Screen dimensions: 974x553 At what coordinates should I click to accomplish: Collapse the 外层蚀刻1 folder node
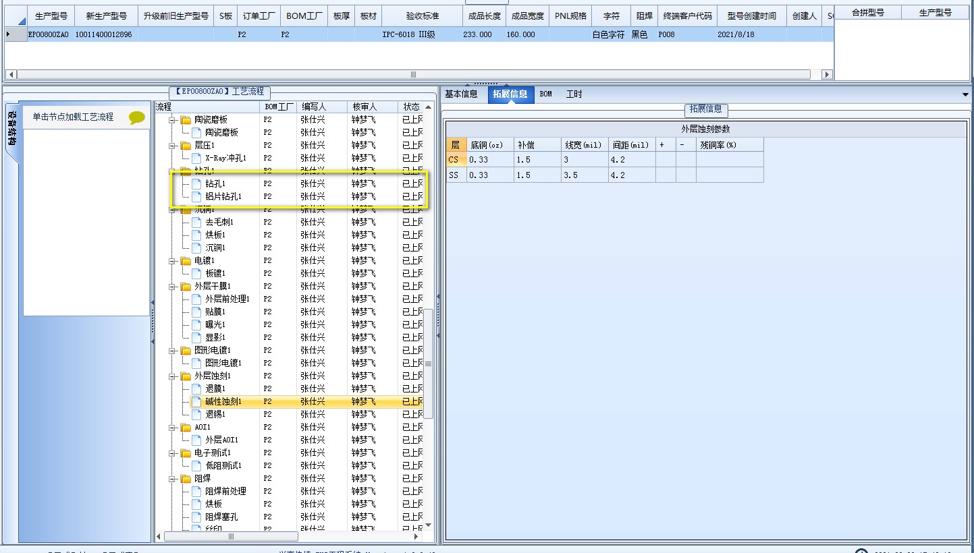[x=173, y=376]
